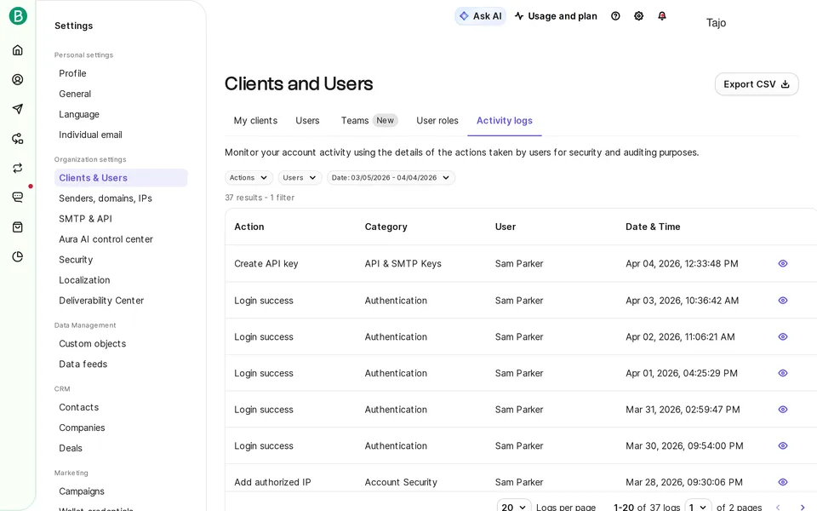
Task: Open Individual email settings
Action: point(121,135)
